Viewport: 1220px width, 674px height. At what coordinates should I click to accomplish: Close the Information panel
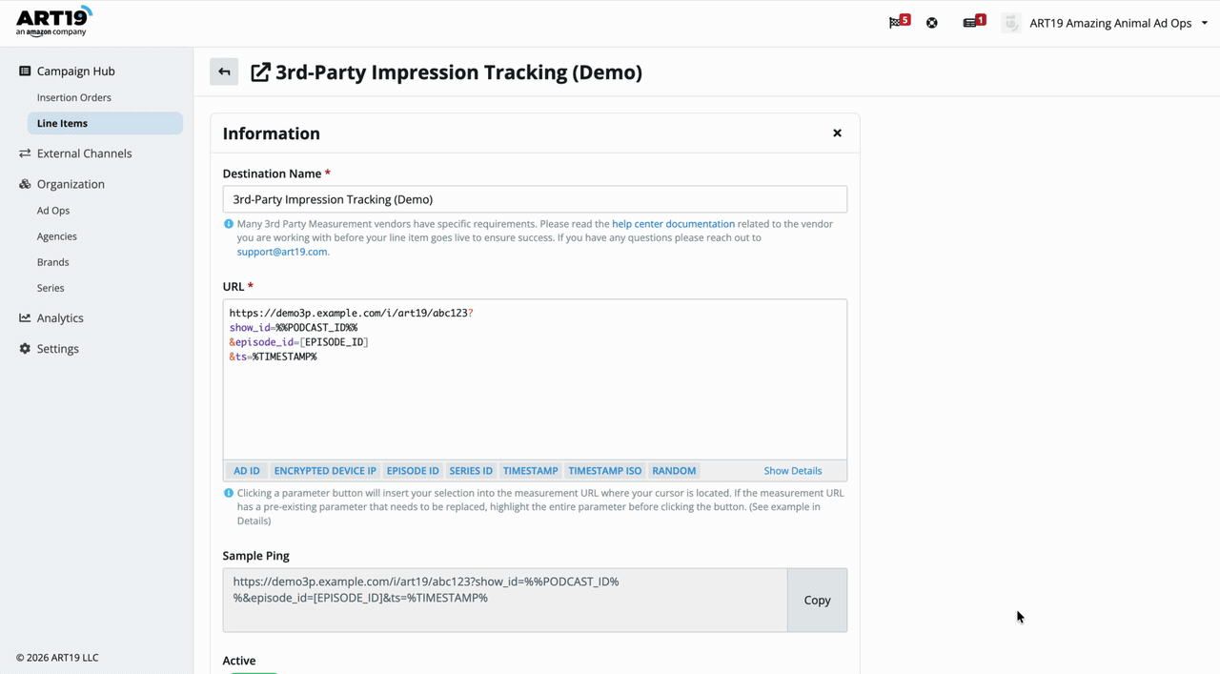point(837,133)
